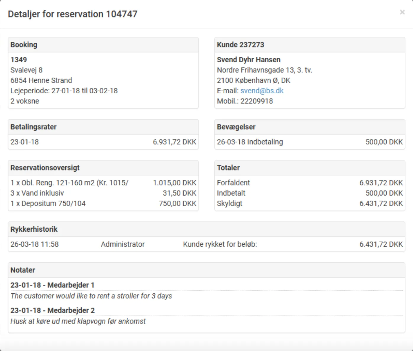
Task: Select the Rykkerhistorik section header
Action: point(34,229)
